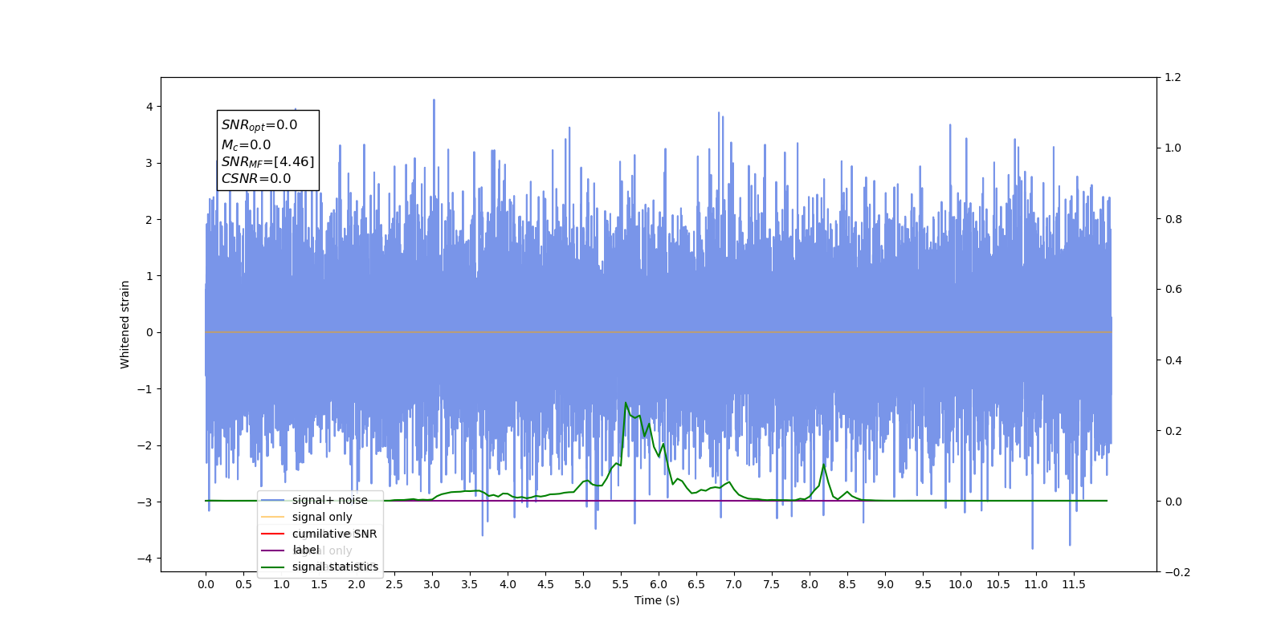Click the 5.5 tick label on time axis
Image resolution: width=1285 pixels, height=642 pixels.
tap(621, 584)
